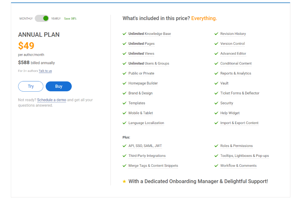Click the Third-Party Integrations feature
The height and width of the screenshot is (202, 300).
click(x=147, y=155)
